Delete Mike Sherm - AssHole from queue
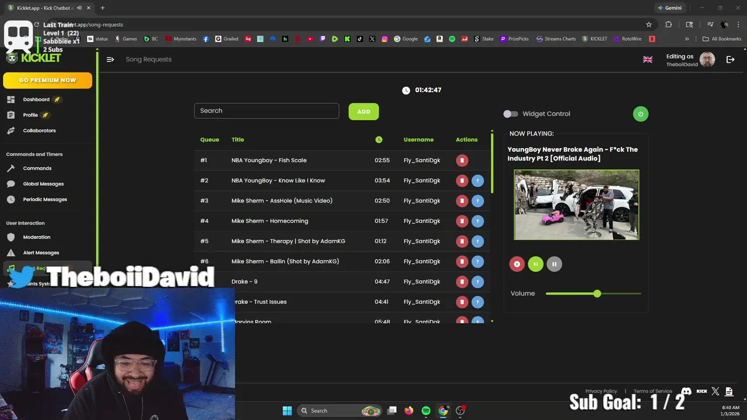This screenshot has width=747, height=420. point(462,201)
